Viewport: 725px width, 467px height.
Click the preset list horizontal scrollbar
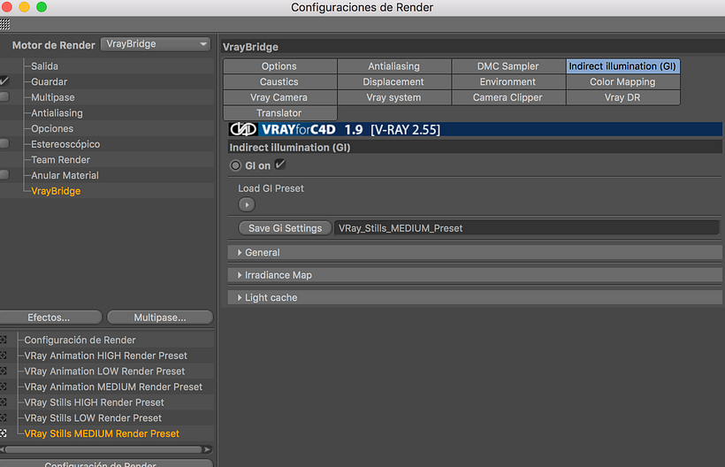pos(103,449)
